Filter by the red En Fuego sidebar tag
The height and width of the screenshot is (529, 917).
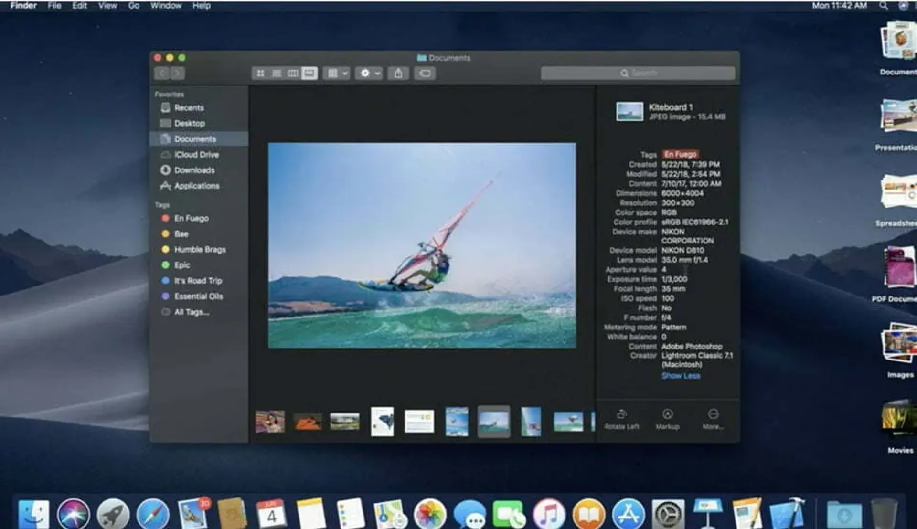point(199,218)
